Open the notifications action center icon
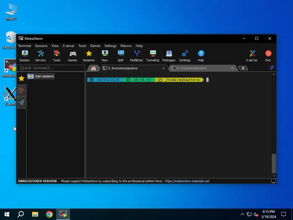 (x=284, y=214)
